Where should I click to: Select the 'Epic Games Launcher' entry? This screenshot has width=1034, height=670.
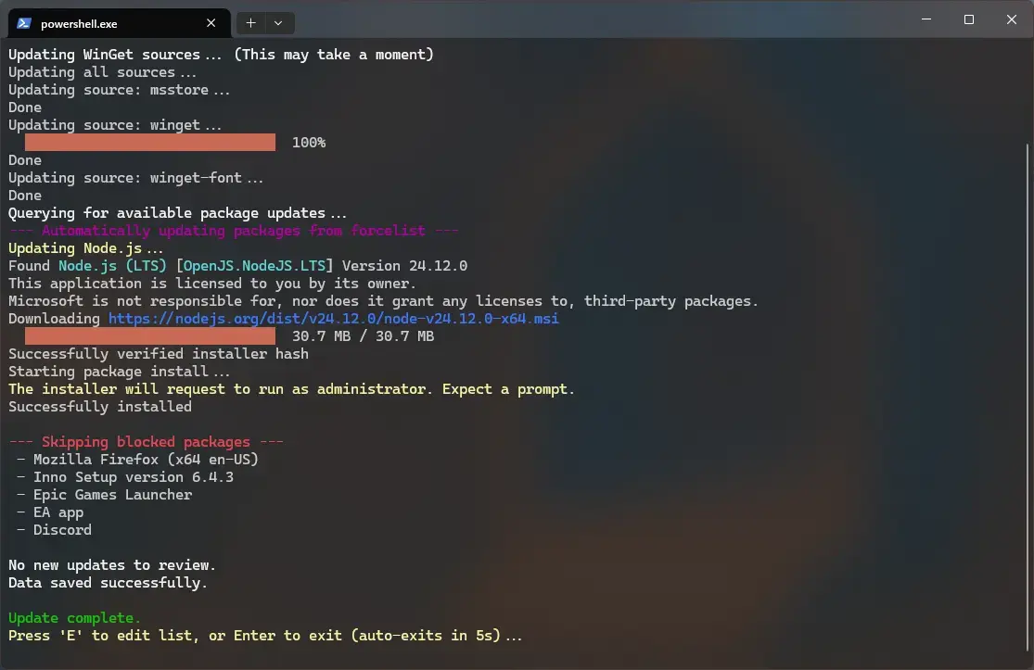coord(112,494)
